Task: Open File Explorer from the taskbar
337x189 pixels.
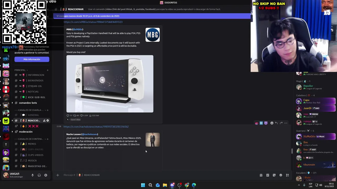Action: point(165,185)
